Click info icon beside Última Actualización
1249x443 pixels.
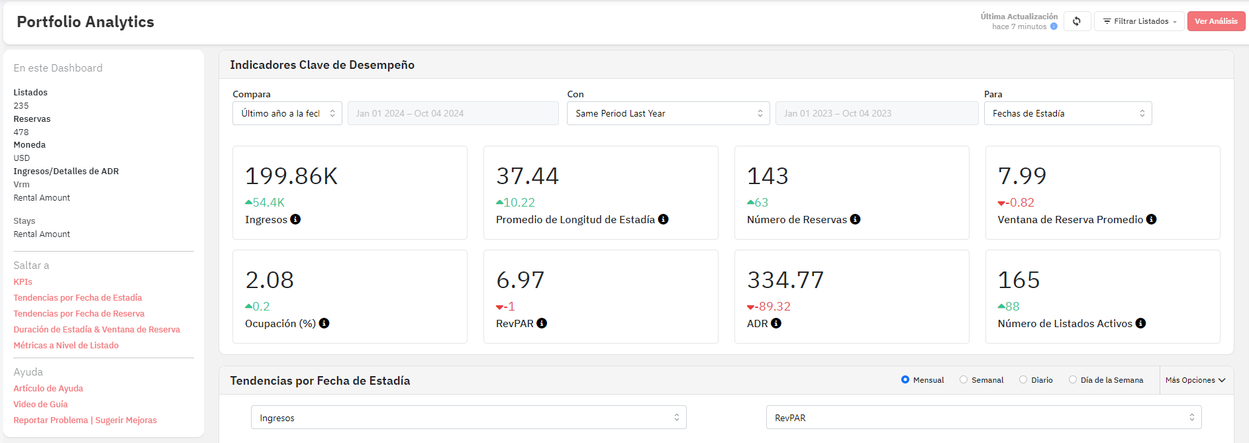1054,26
